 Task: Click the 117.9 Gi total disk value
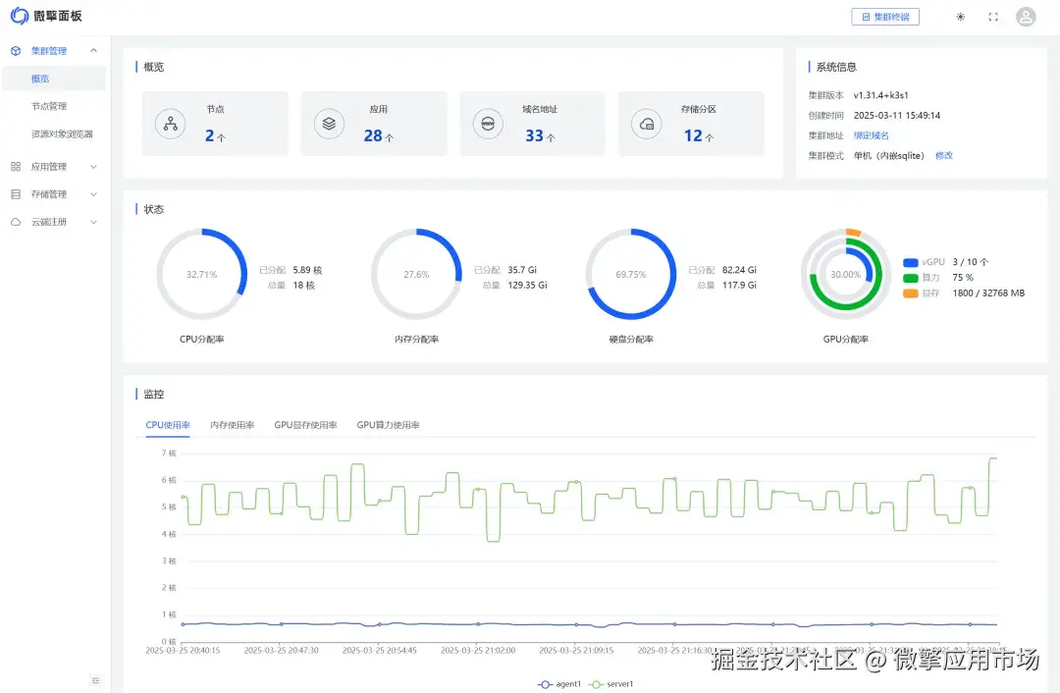(x=739, y=286)
